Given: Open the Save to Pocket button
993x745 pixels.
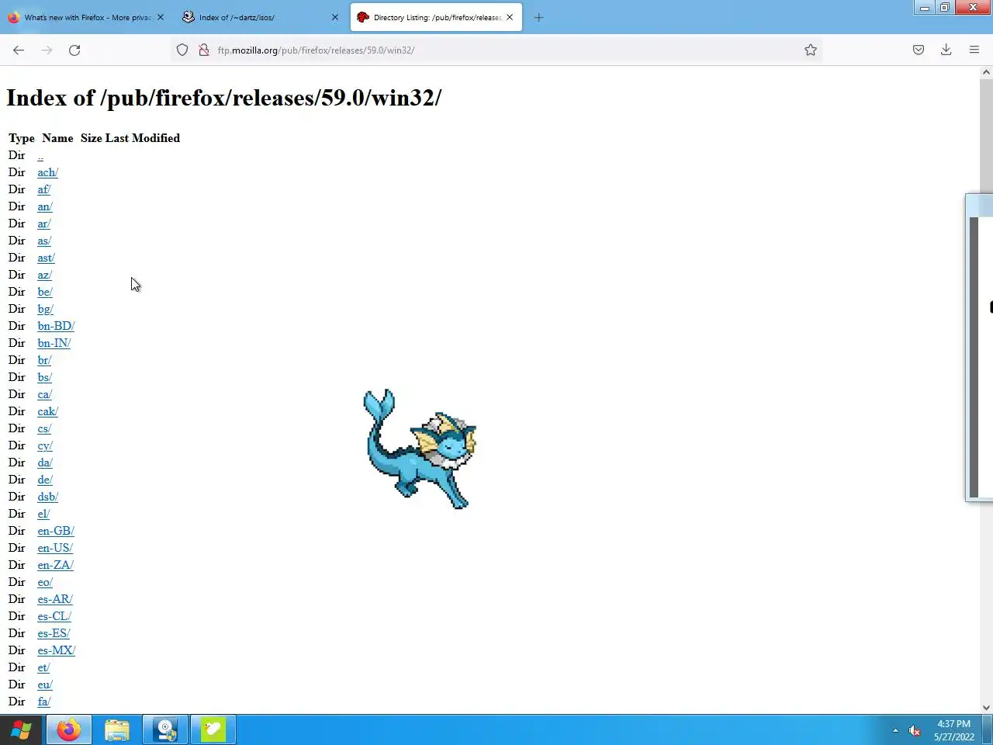Looking at the screenshot, I should (x=919, y=50).
